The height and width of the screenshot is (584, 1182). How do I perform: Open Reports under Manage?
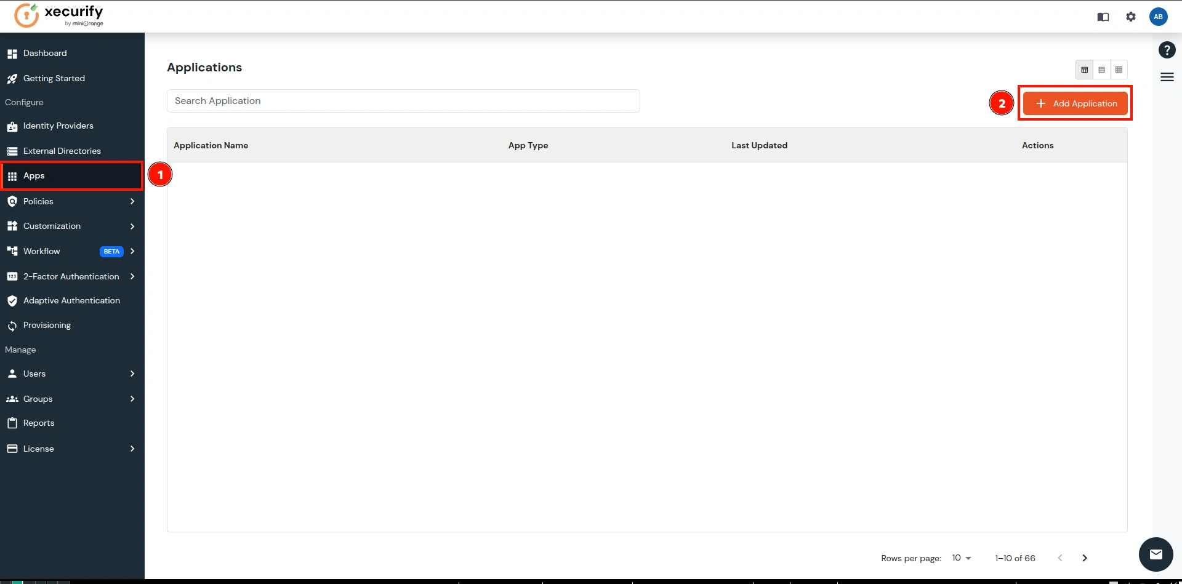39,423
